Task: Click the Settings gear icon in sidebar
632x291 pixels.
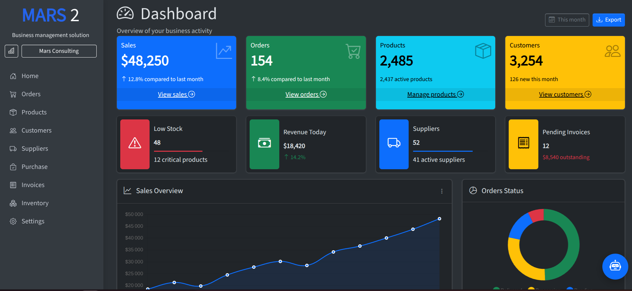Action: (13, 221)
